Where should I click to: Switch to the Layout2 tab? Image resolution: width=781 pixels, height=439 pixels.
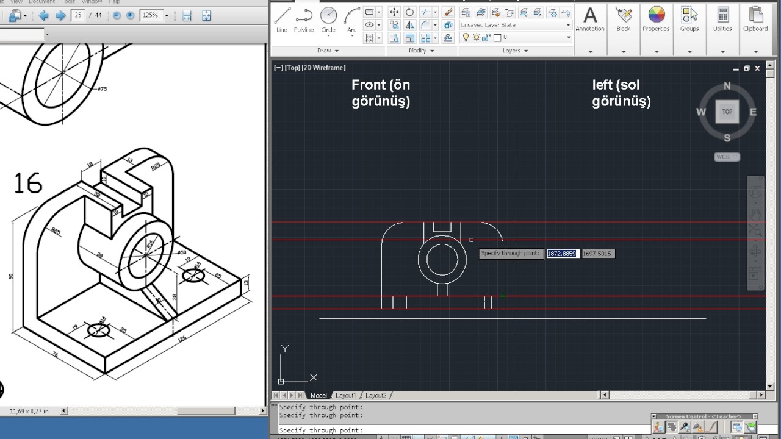tap(376, 396)
